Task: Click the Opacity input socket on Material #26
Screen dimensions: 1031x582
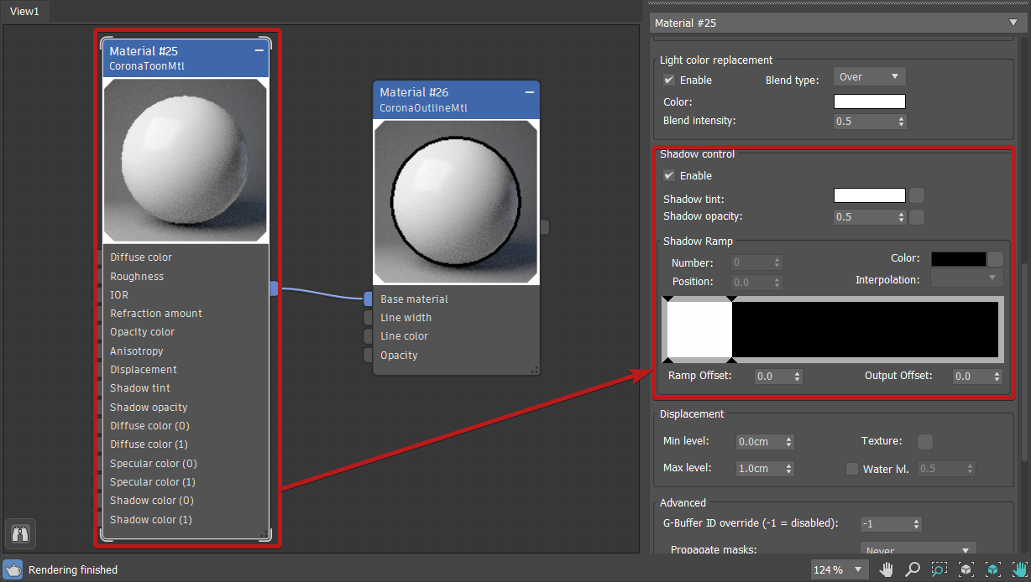Action: click(368, 355)
